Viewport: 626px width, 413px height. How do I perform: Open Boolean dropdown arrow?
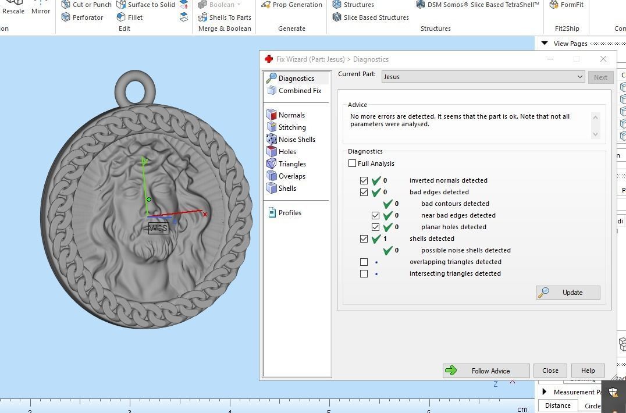point(239,5)
